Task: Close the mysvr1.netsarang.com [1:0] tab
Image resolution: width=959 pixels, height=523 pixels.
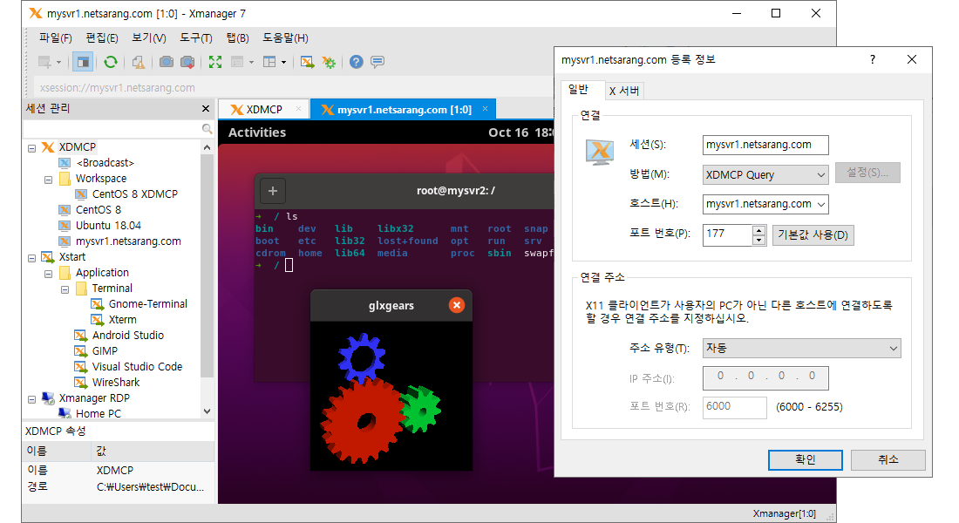Action: coord(485,109)
